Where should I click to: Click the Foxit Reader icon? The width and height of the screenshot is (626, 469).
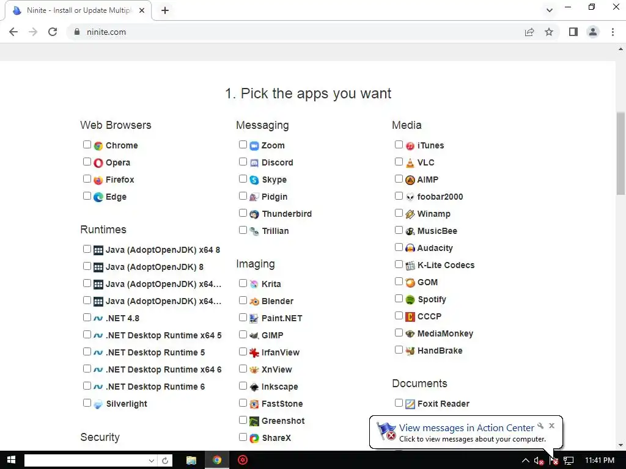click(410, 404)
